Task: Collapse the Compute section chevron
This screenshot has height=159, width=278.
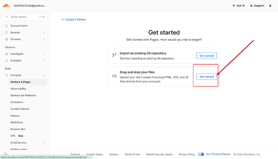Action: pyautogui.click(x=44, y=75)
